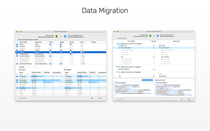Open Save Profile menu in Structure Synchronization
This screenshot has height=131, width=210.
[x=120, y=99]
